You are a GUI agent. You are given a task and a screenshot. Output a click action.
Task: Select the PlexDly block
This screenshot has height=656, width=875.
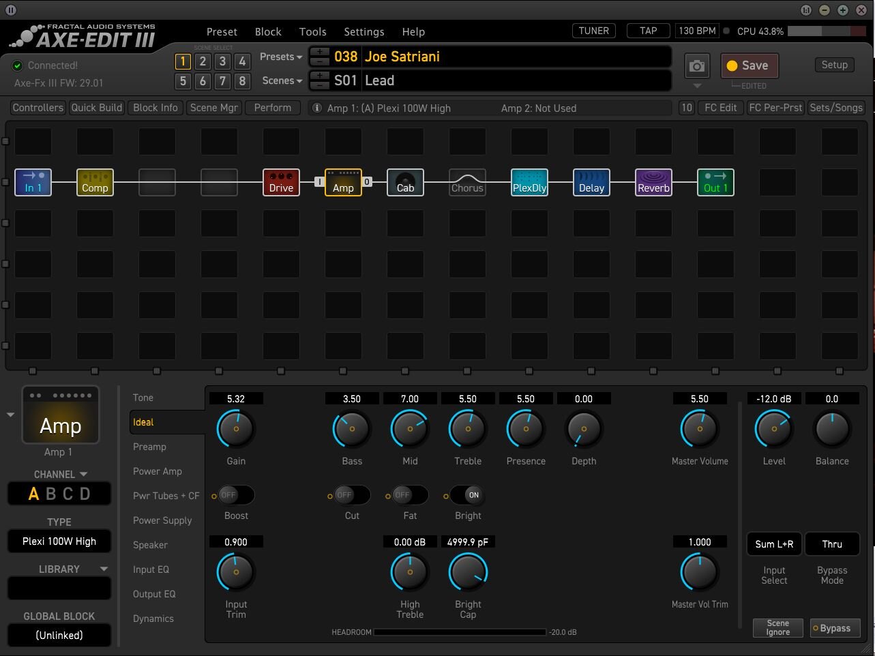tap(529, 182)
